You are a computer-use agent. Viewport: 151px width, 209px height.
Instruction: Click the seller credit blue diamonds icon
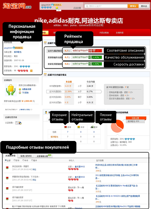(25, 66)
